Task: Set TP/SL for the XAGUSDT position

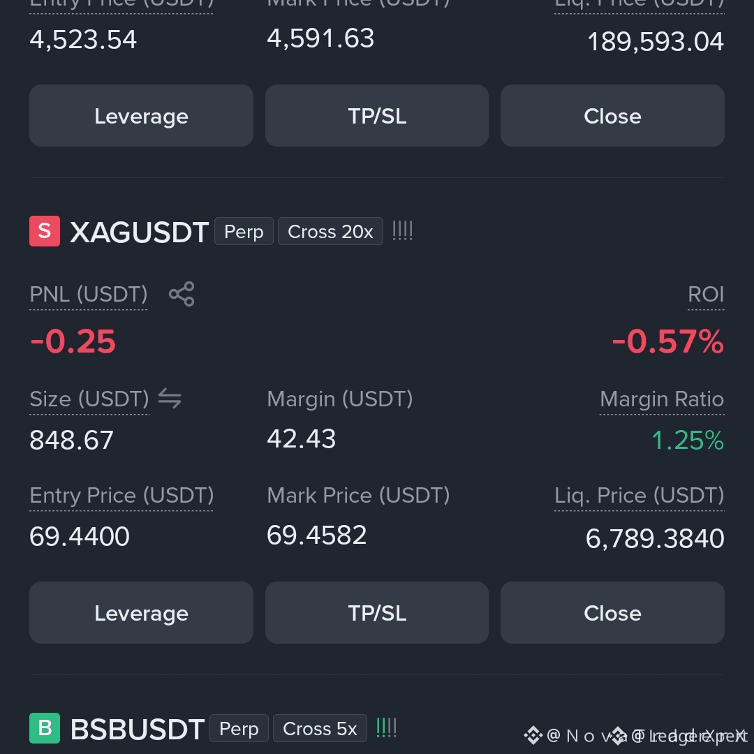Action: tap(377, 613)
